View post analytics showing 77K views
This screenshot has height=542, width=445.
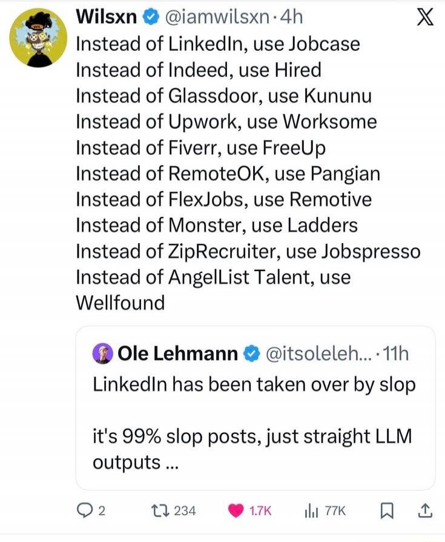pyautogui.click(x=311, y=511)
